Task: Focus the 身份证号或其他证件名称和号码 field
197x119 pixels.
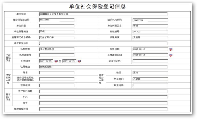Action: click(57, 79)
